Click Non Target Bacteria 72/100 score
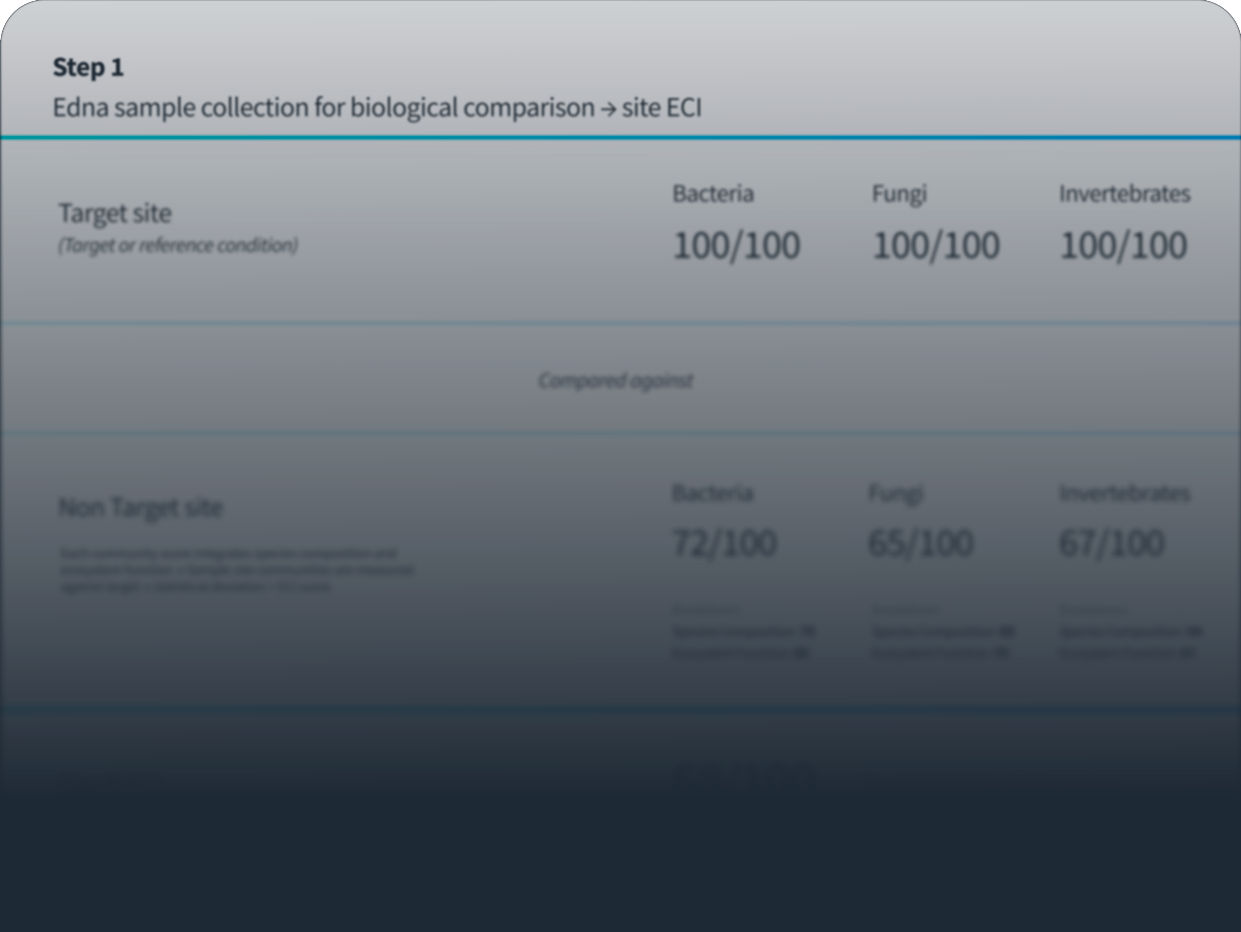The image size is (1241, 932). (725, 543)
